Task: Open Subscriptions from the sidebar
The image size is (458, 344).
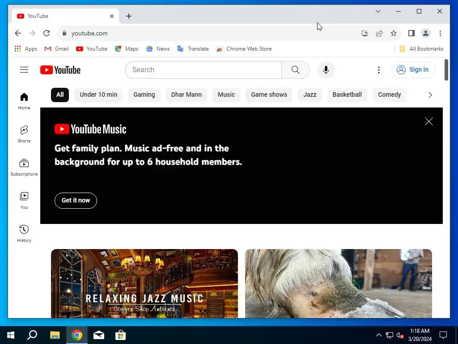Action: click(x=24, y=168)
